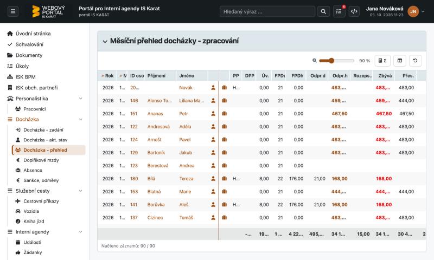Open ID link 180
This screenshot has height=260, width=434.
point(134,179)
